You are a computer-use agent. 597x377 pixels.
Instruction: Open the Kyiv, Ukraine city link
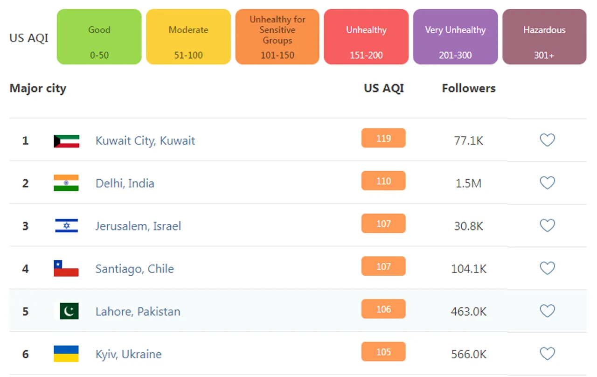point(128,355)
